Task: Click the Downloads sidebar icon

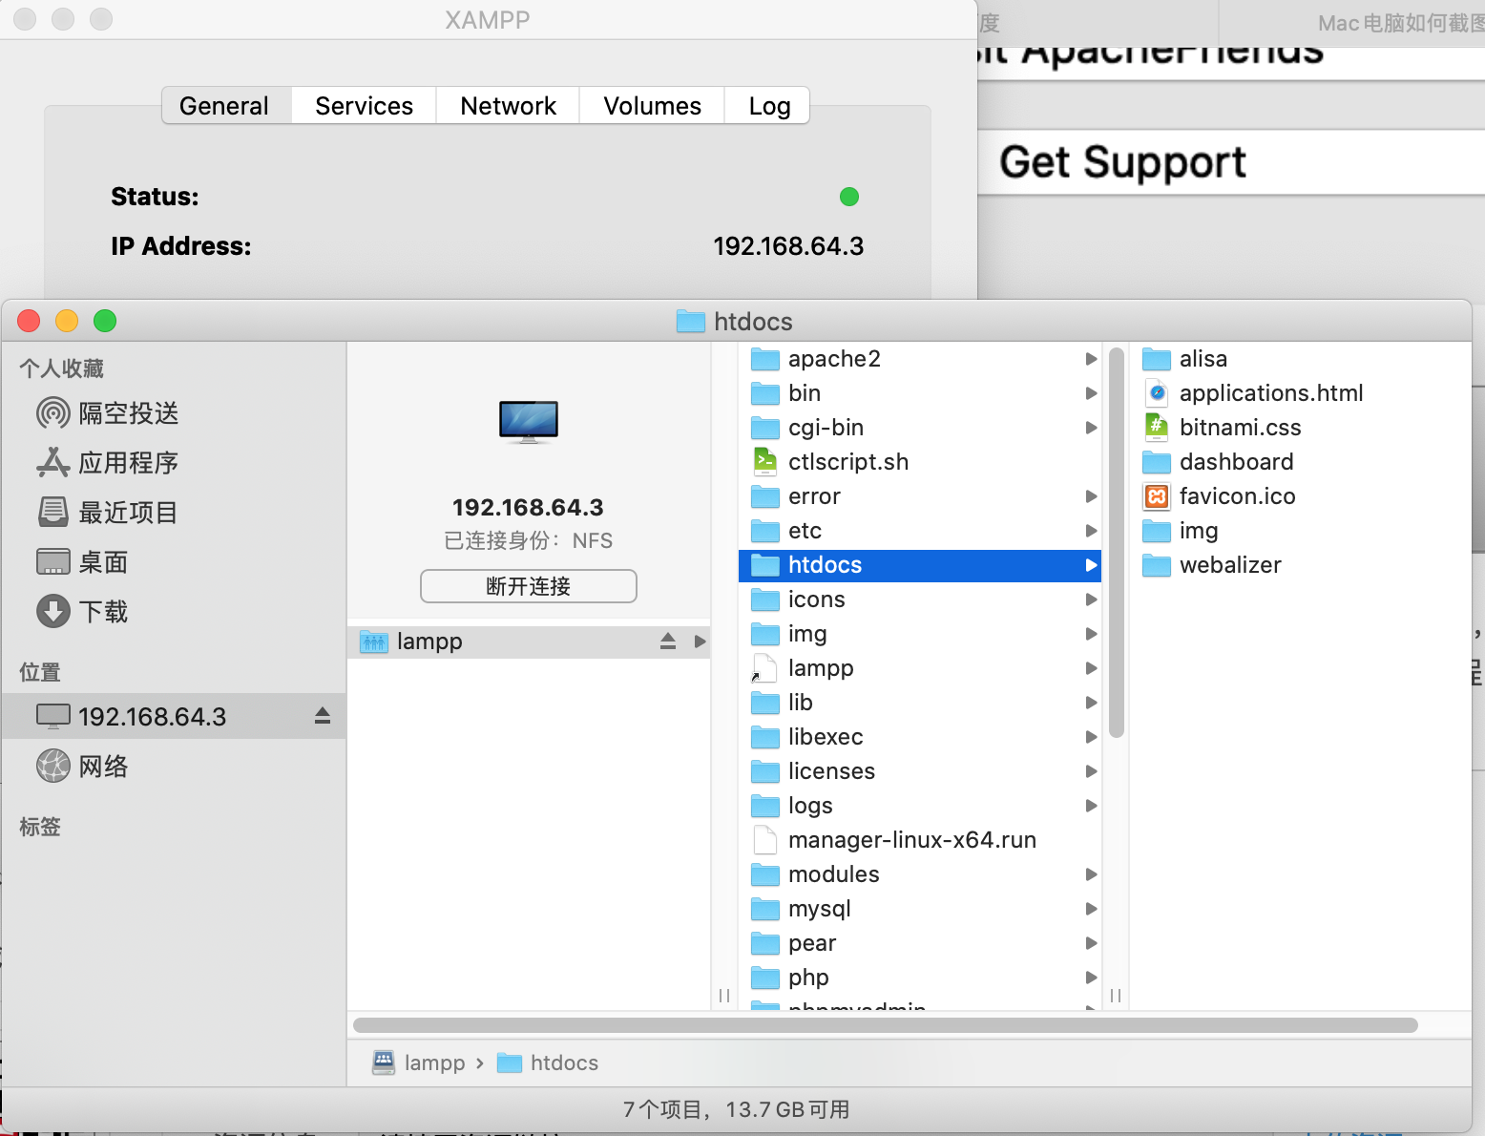Action: pos(53,612)
